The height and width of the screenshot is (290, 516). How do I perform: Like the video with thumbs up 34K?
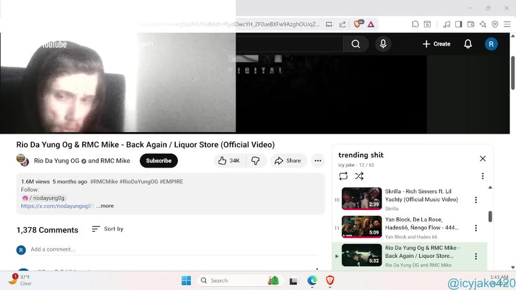(x=229, y=161)
